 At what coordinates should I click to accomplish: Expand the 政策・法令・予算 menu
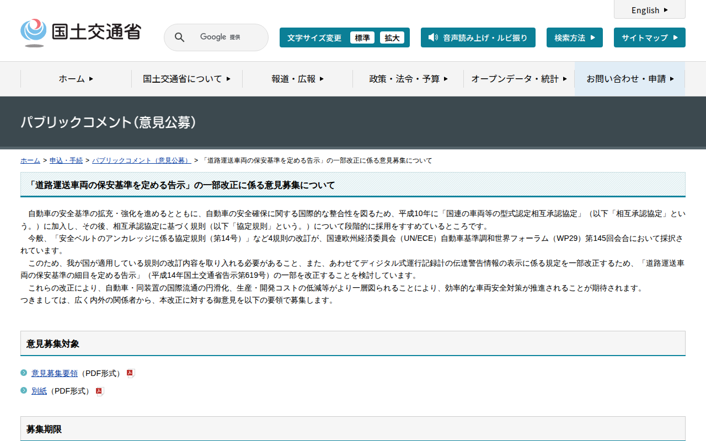click(x=408, y=79)
